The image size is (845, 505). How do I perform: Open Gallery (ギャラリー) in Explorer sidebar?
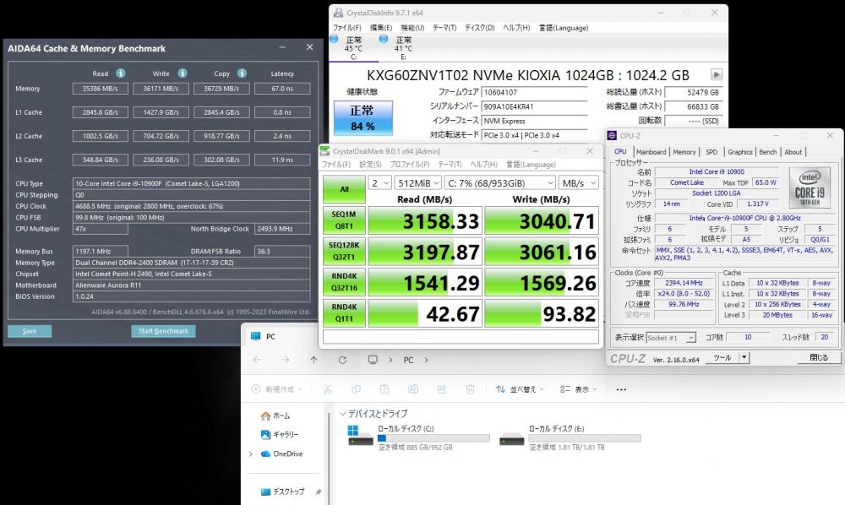pos(280,434)
